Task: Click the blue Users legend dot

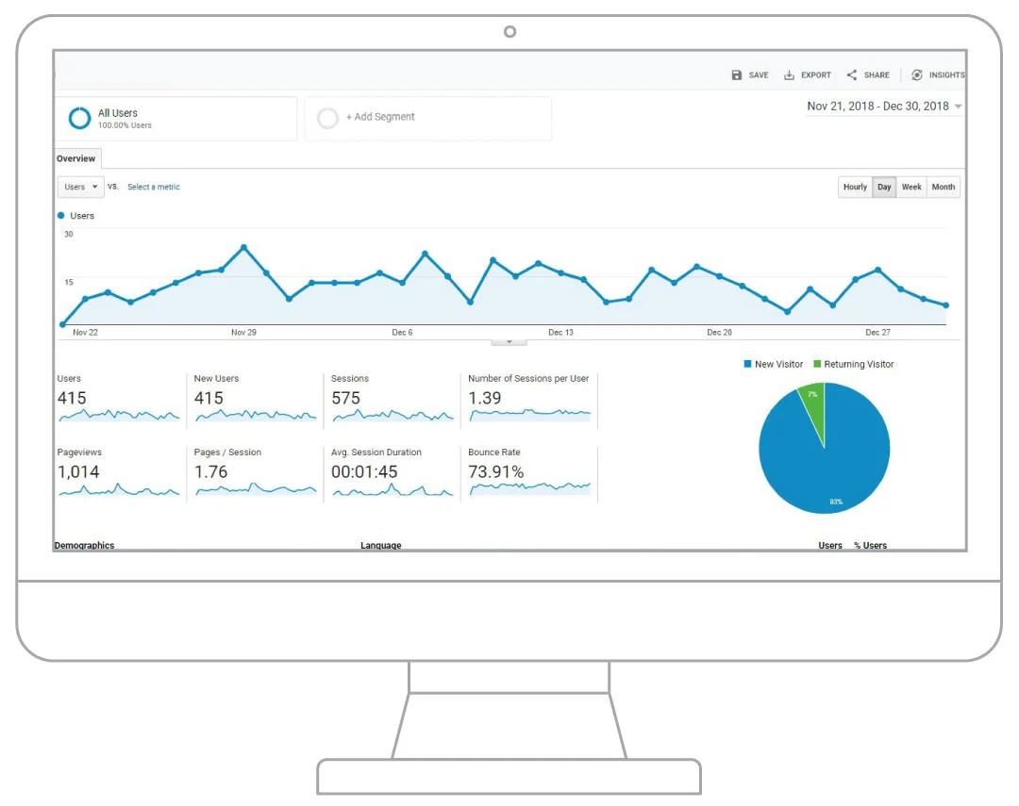Action: pos(61,216)
